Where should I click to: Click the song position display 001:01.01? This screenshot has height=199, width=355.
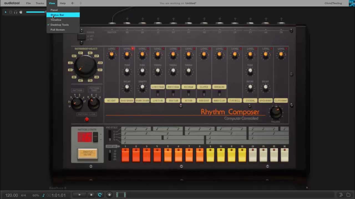(x=56, y=195)
